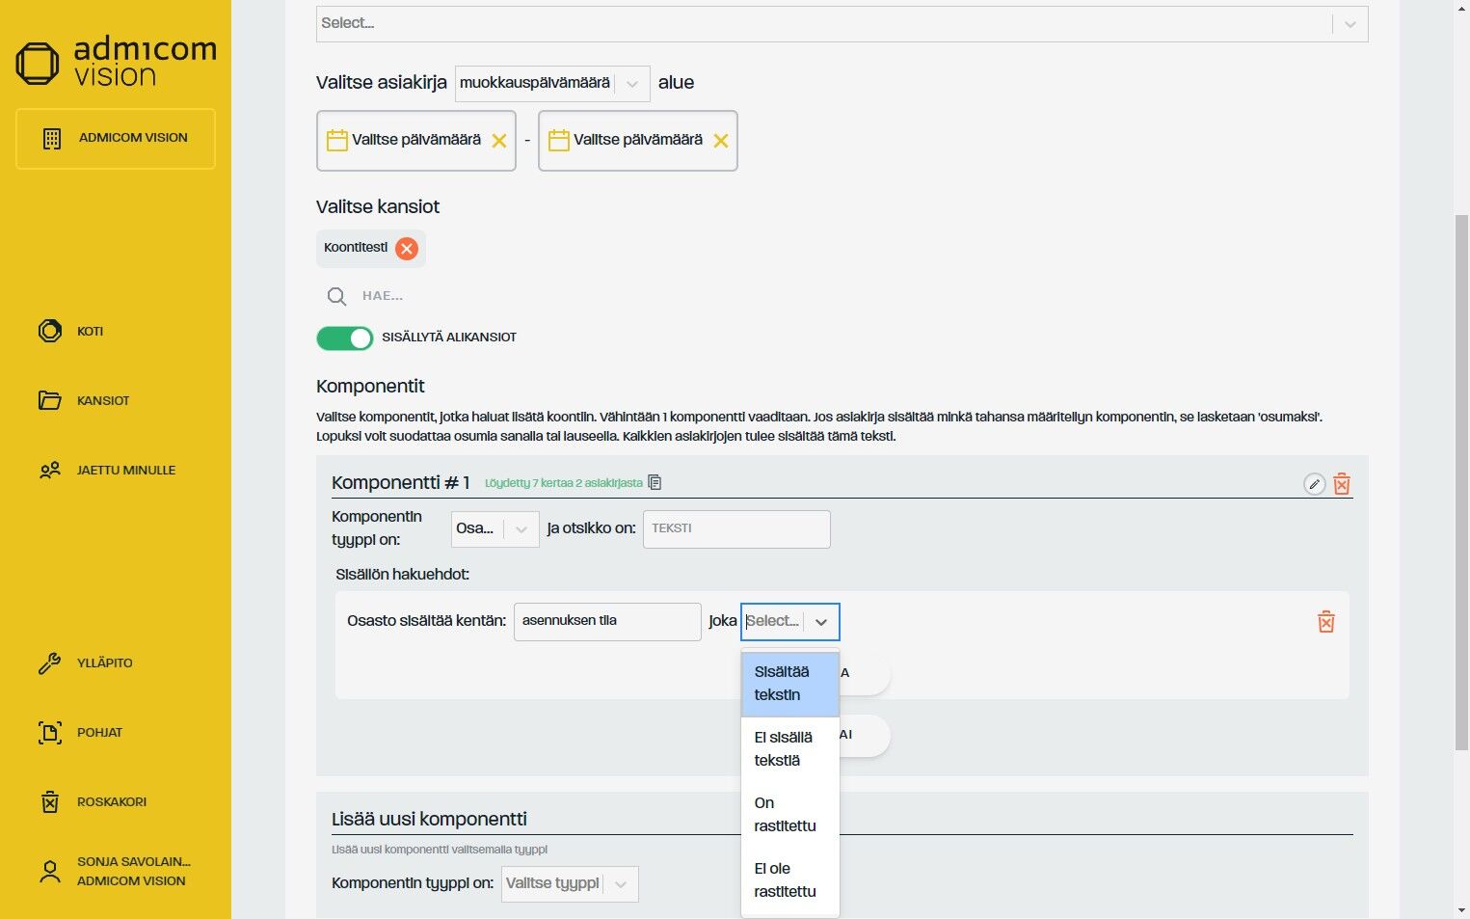This screenshot has height=919, width=1470.
Task: Click the page vertical scrollbar
Action: [x=1461, y=482]
